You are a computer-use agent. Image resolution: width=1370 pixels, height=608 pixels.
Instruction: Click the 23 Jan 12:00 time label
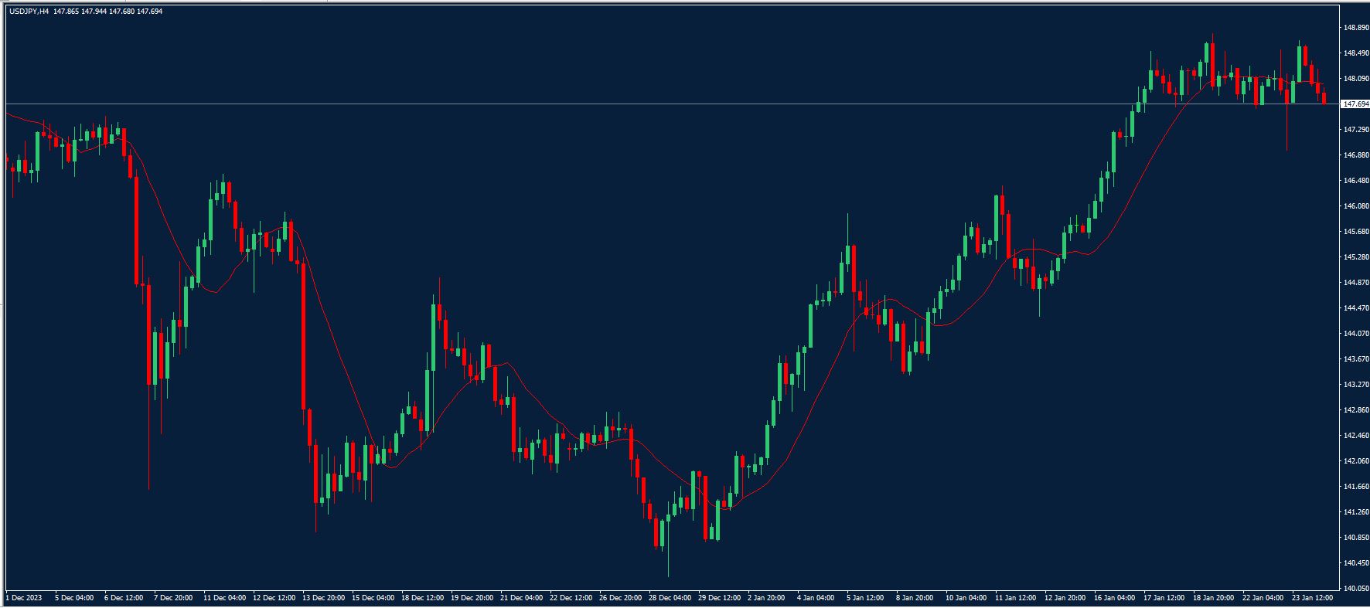pos(1312,597)
